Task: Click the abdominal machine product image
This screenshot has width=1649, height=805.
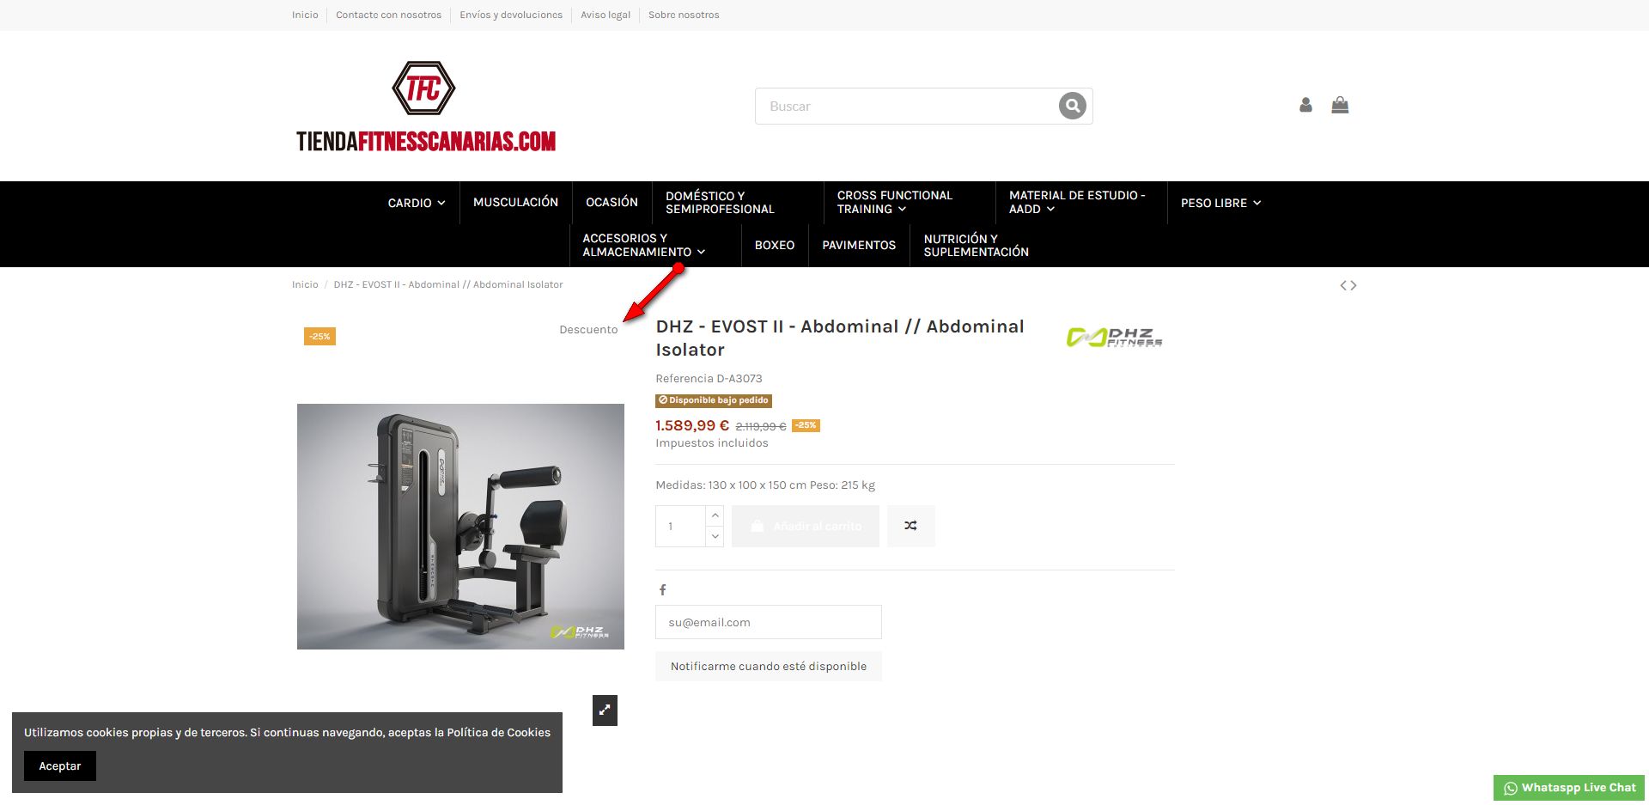Action: pos(460,527)
